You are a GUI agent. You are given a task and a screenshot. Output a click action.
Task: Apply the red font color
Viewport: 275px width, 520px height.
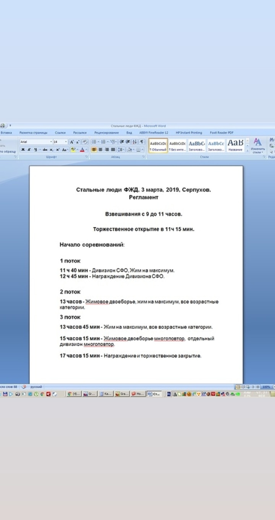[82, 150]
